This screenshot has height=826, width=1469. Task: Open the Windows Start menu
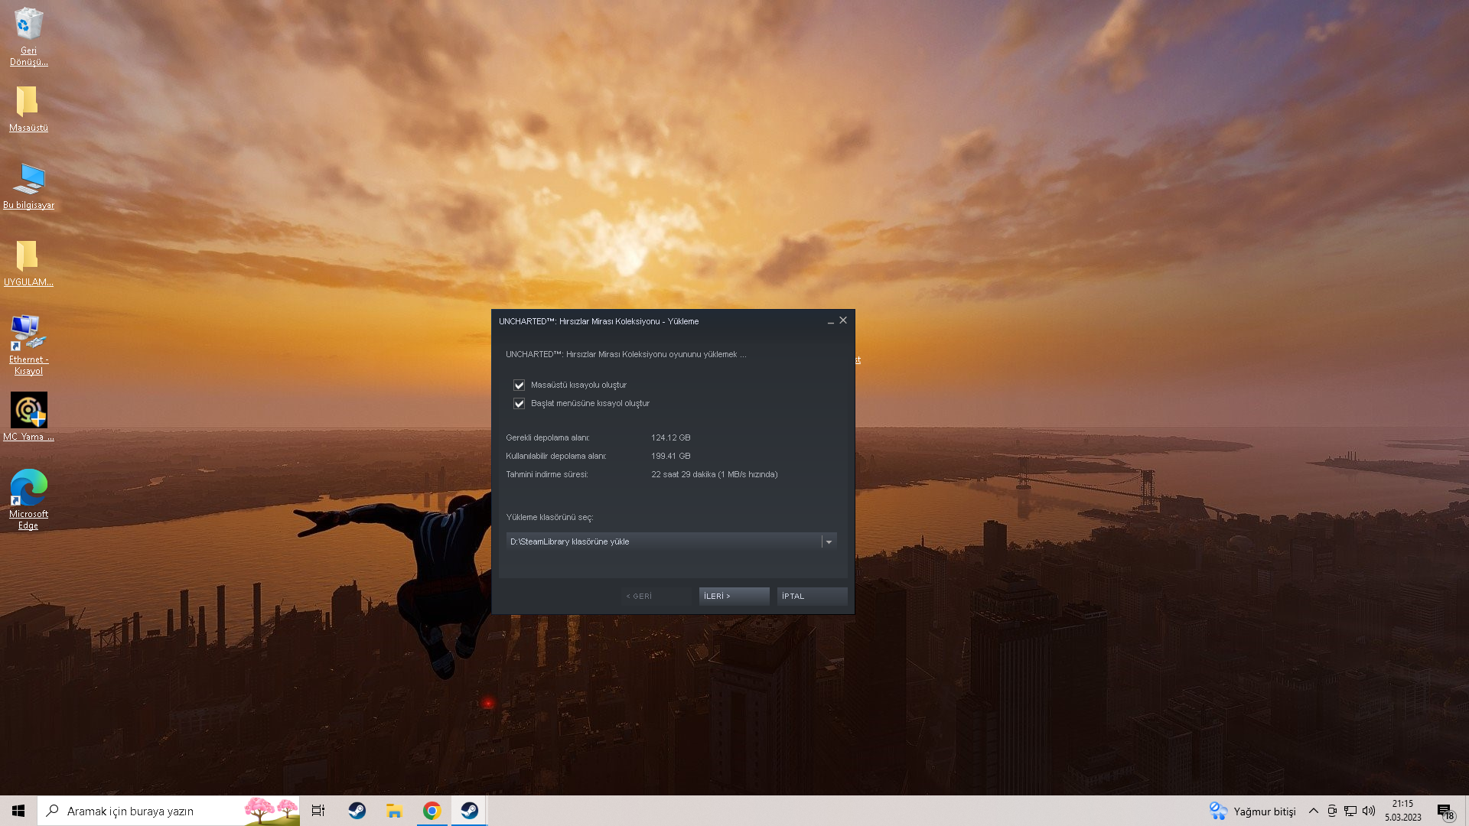[x=18, y=811]
